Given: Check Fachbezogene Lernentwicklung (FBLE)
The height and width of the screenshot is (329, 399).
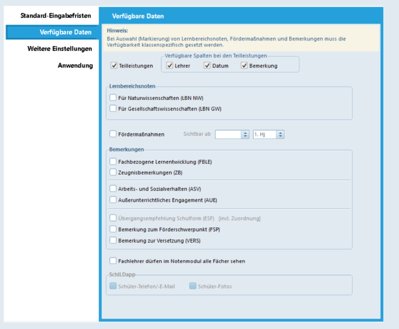Looking at the screenshot, I should point(113,161).
